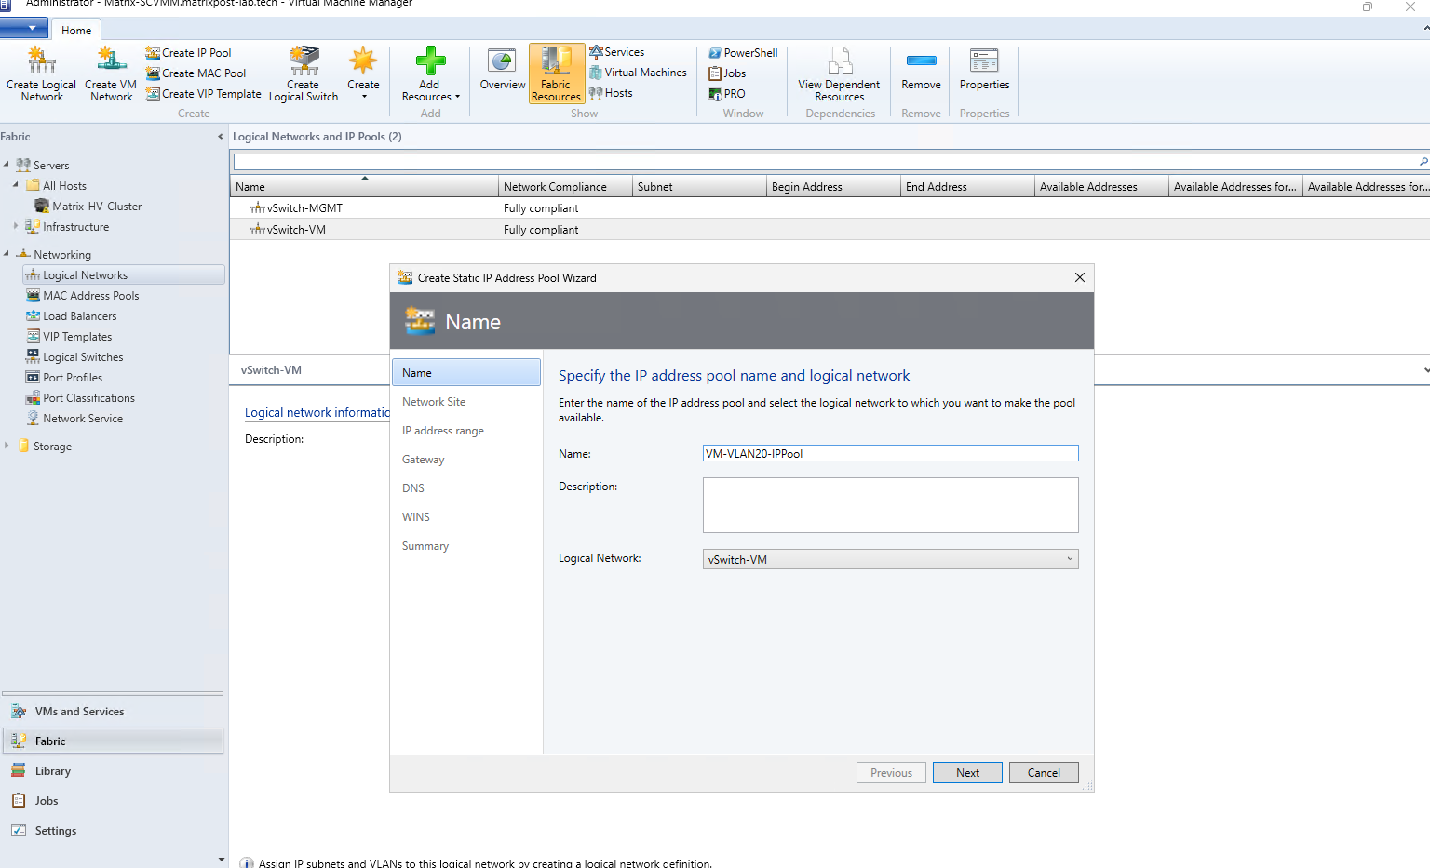Image resolution: width=1430 pixels, height=868 pixels.
Task: Collapse the All Hosts tree node
Action: click(x=16, y=185)
